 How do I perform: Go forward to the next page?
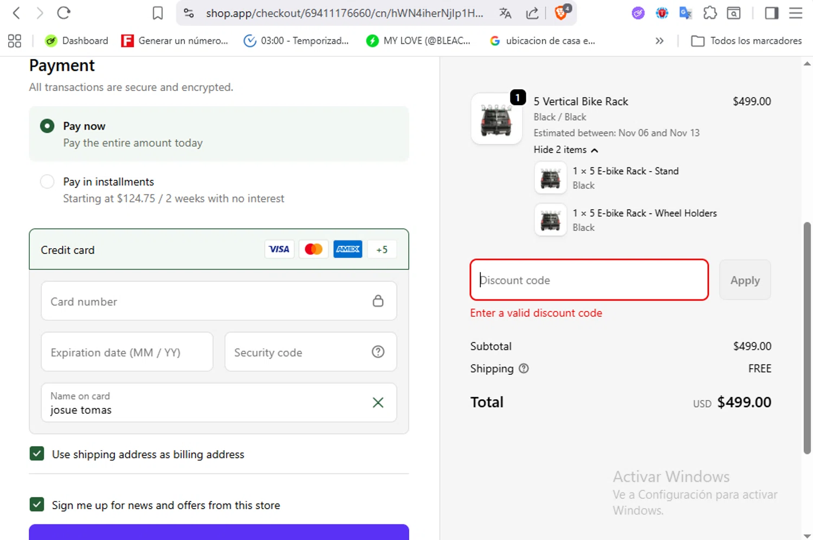click(x=40, y=13)
